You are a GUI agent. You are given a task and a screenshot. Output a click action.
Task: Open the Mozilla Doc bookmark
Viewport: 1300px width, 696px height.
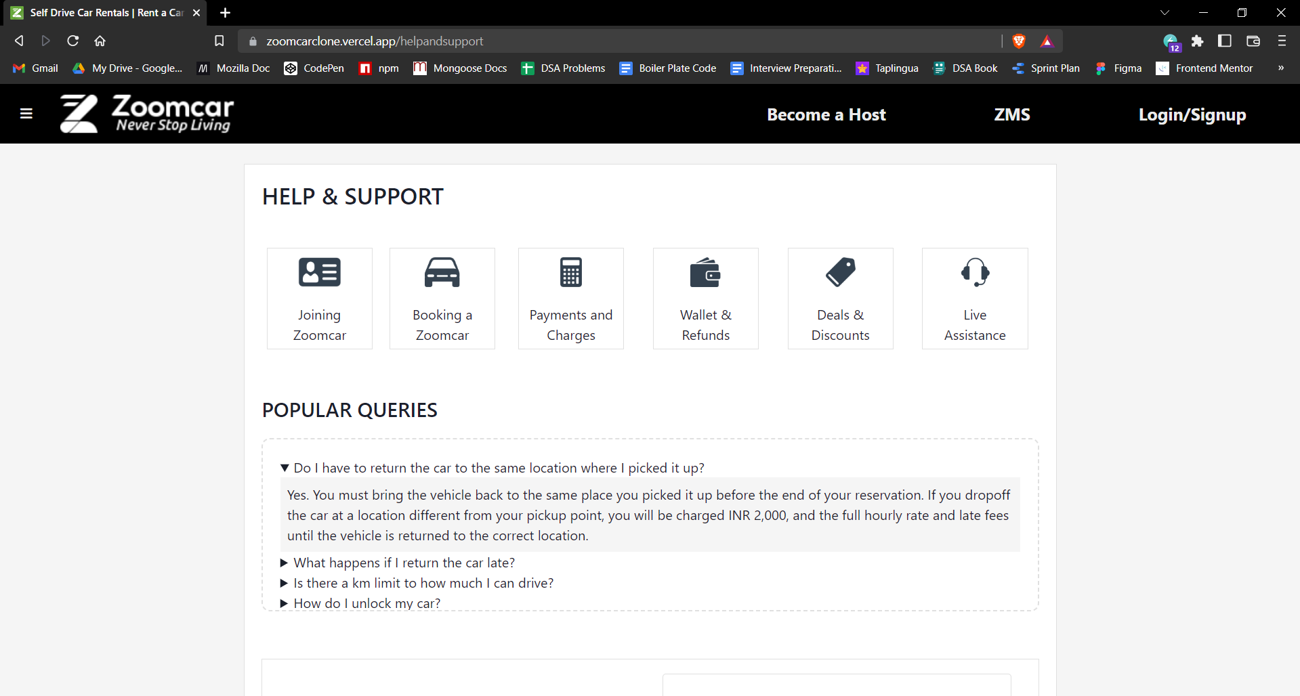[x=234, y=68]
